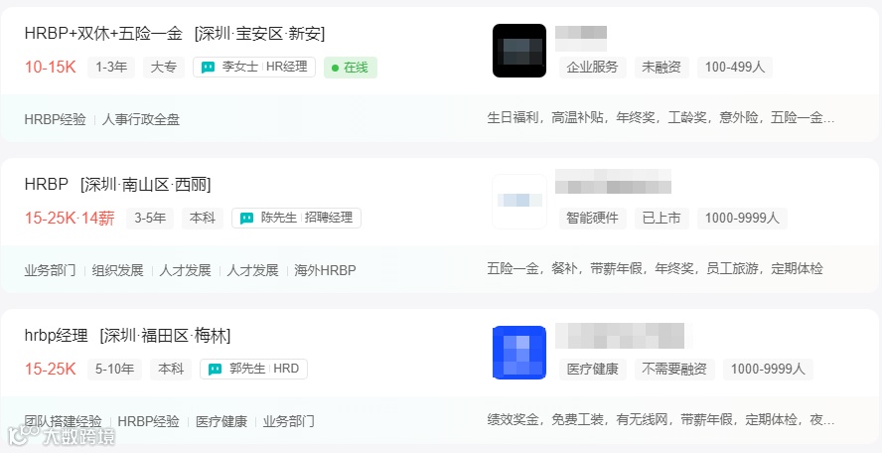This screenshot has width=882, height=453.
Task: Open the white company logo of 智能硬件 firm
Action: click(519, 202)
